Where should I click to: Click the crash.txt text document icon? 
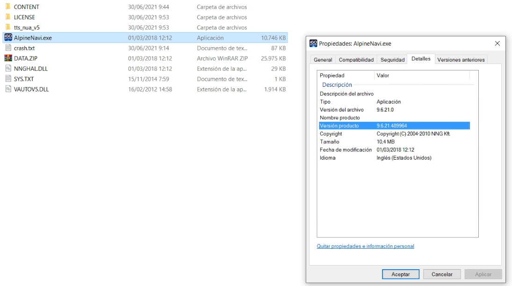coord(8,48)
